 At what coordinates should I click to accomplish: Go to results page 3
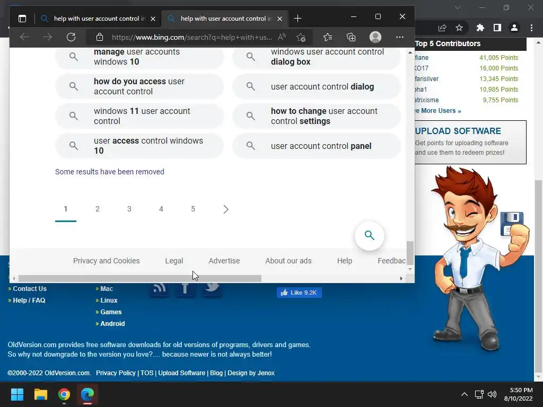click(129, 209)
